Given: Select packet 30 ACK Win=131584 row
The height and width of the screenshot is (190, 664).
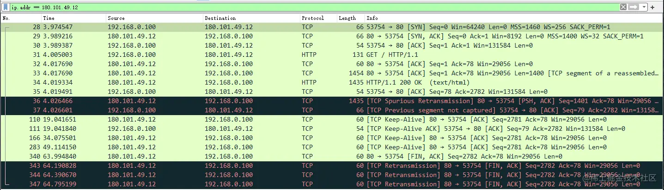Looking at the screenshot, I should click(332, 46).
